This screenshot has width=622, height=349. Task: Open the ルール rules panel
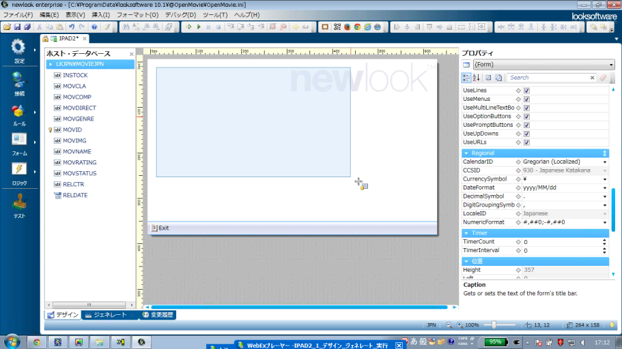tap(18, 116)
